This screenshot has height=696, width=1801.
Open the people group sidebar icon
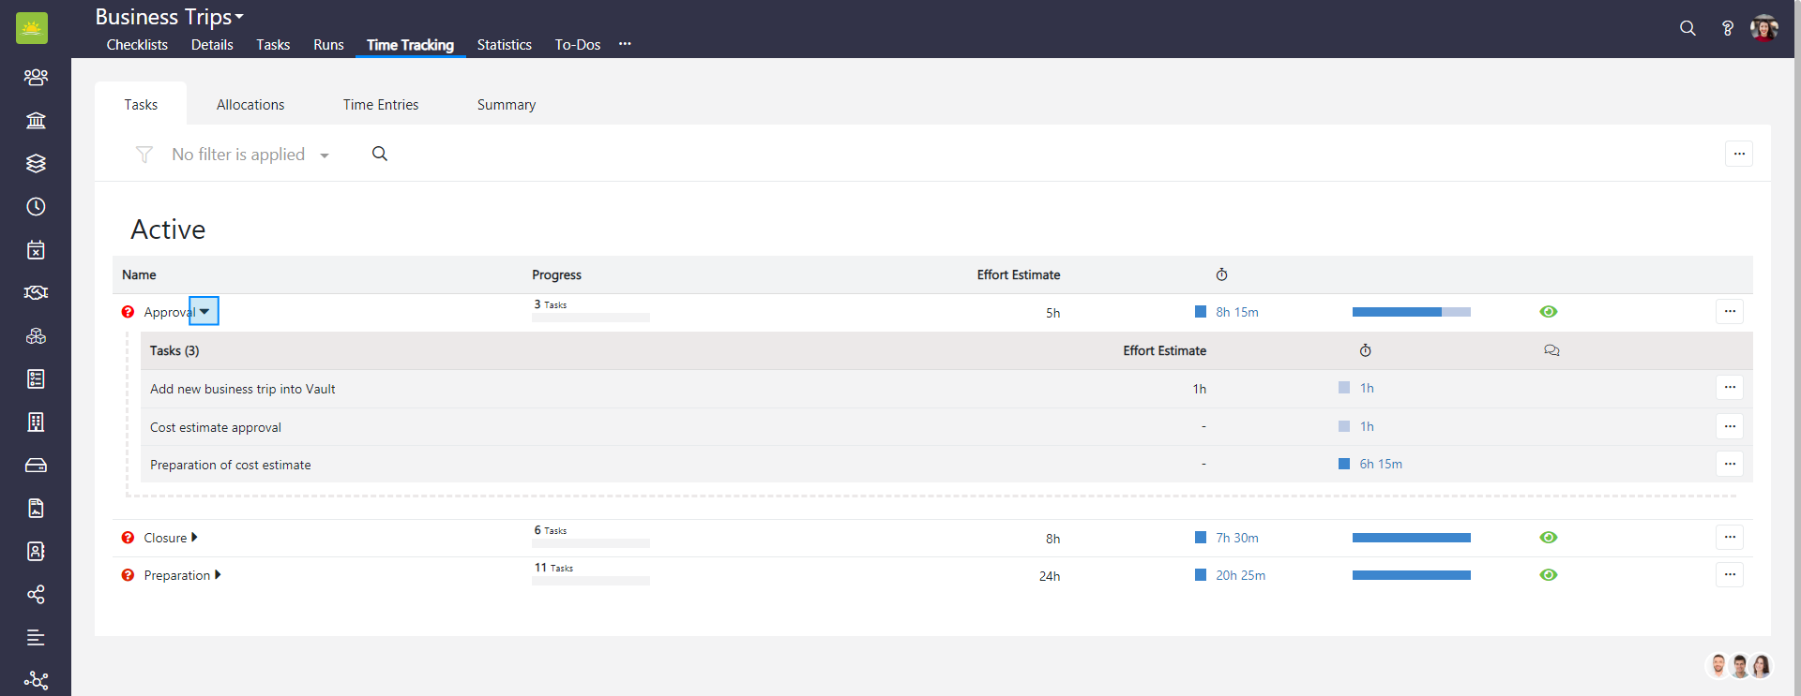pos(36,78)
